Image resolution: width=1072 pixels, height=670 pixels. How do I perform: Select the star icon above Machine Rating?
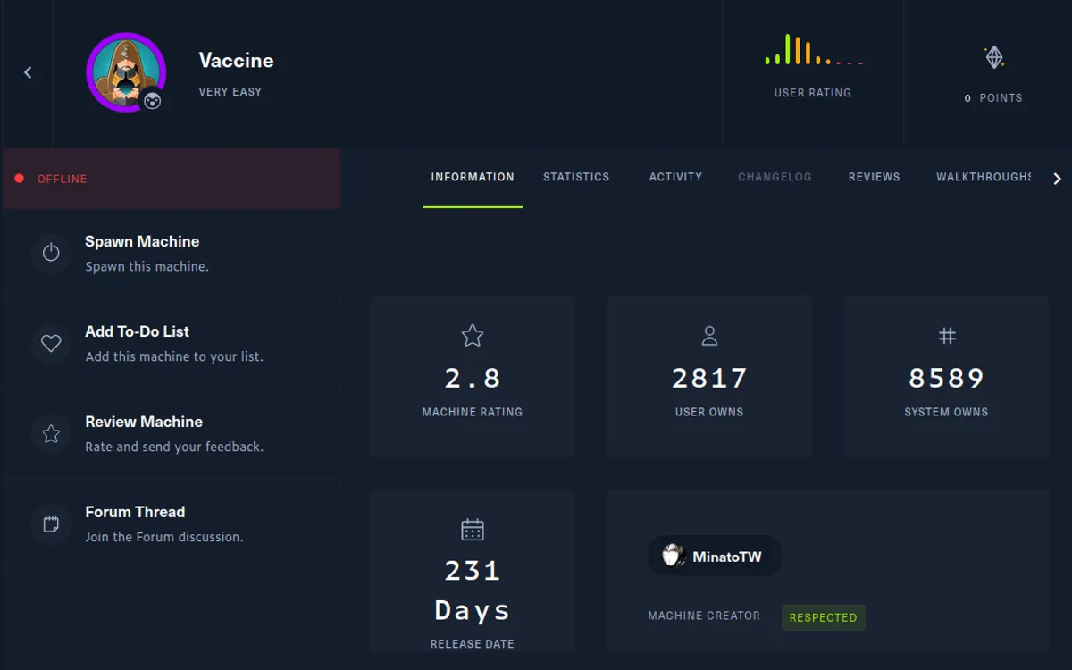472,336
